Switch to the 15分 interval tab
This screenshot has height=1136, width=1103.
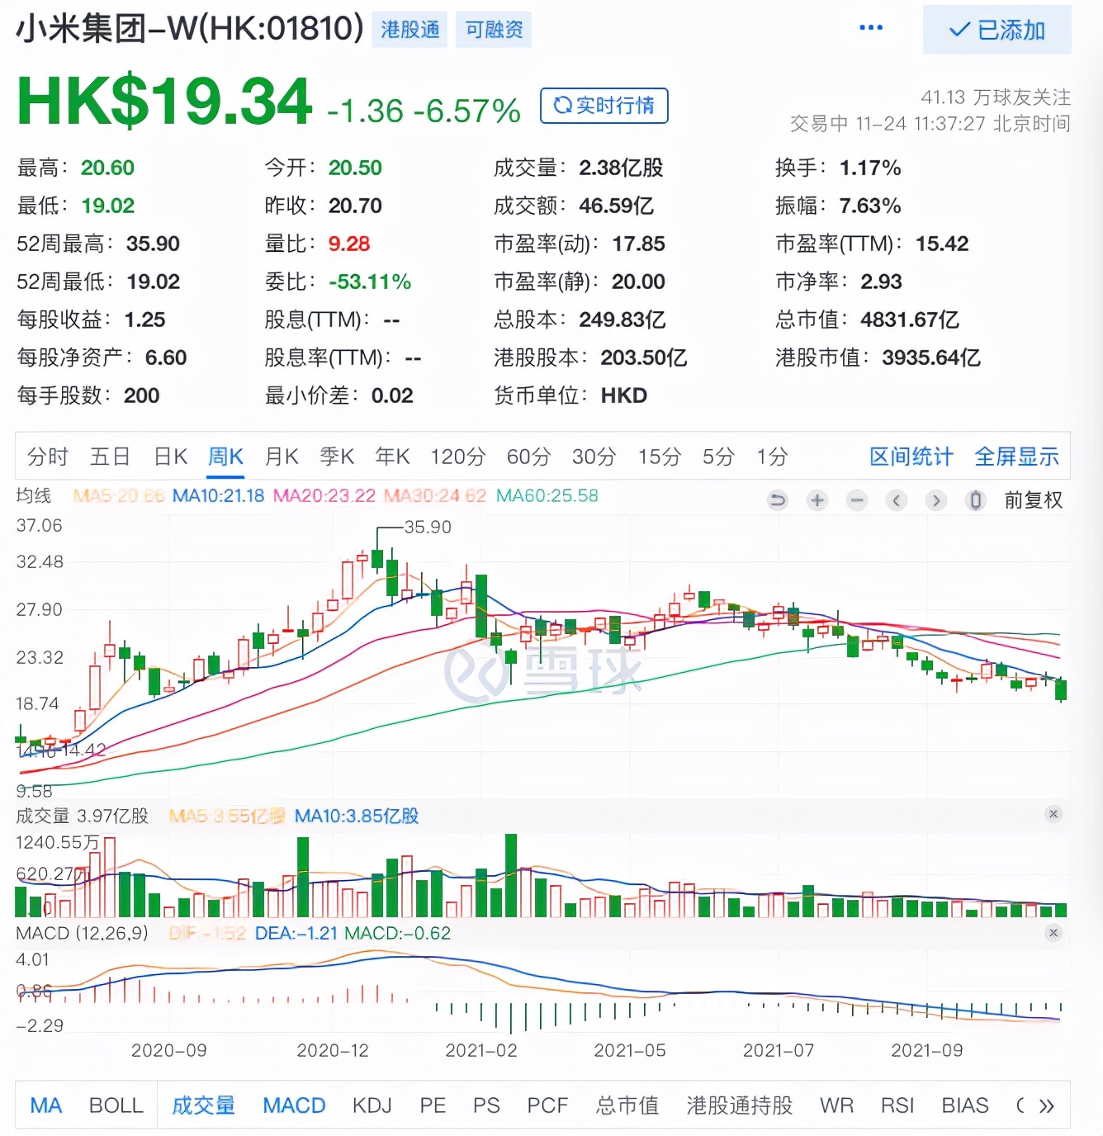coord(659,457)
